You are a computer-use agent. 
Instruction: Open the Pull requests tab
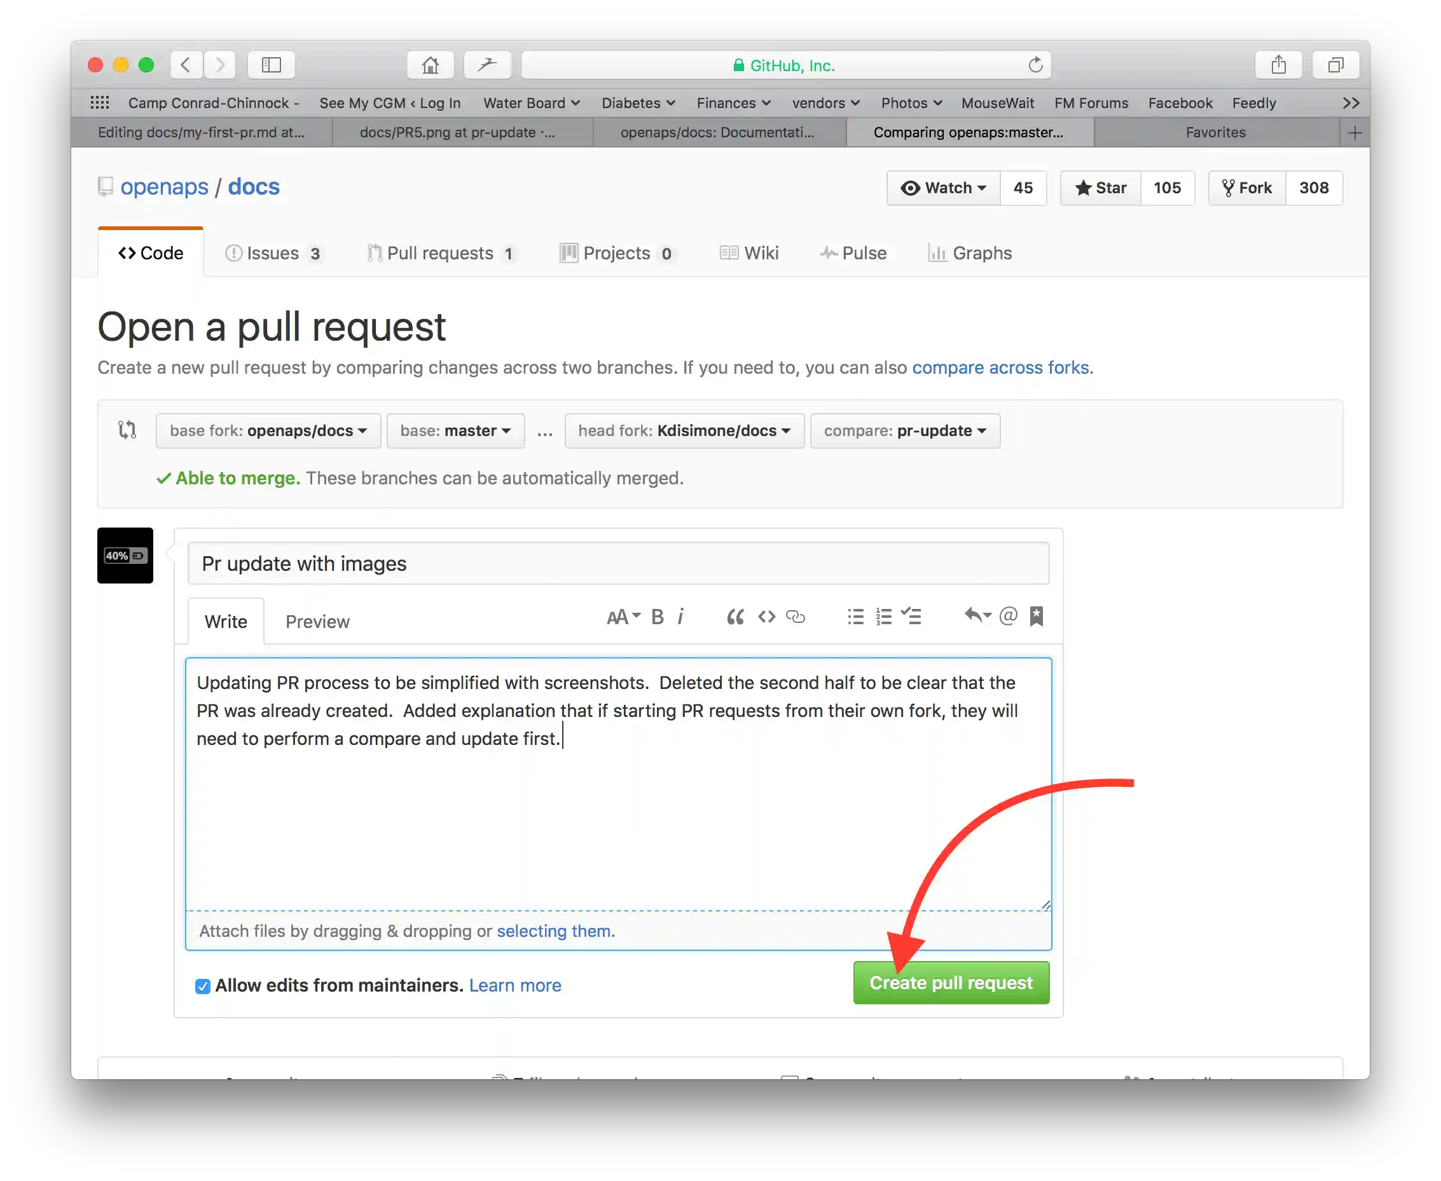point(441,252)
